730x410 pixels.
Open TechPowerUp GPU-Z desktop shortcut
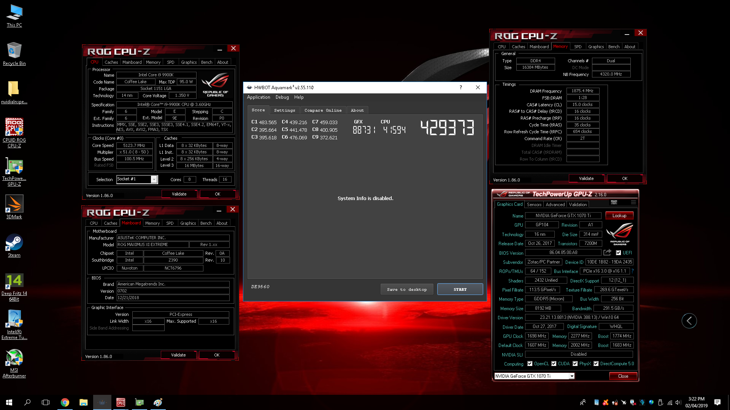tap(14, 172)
